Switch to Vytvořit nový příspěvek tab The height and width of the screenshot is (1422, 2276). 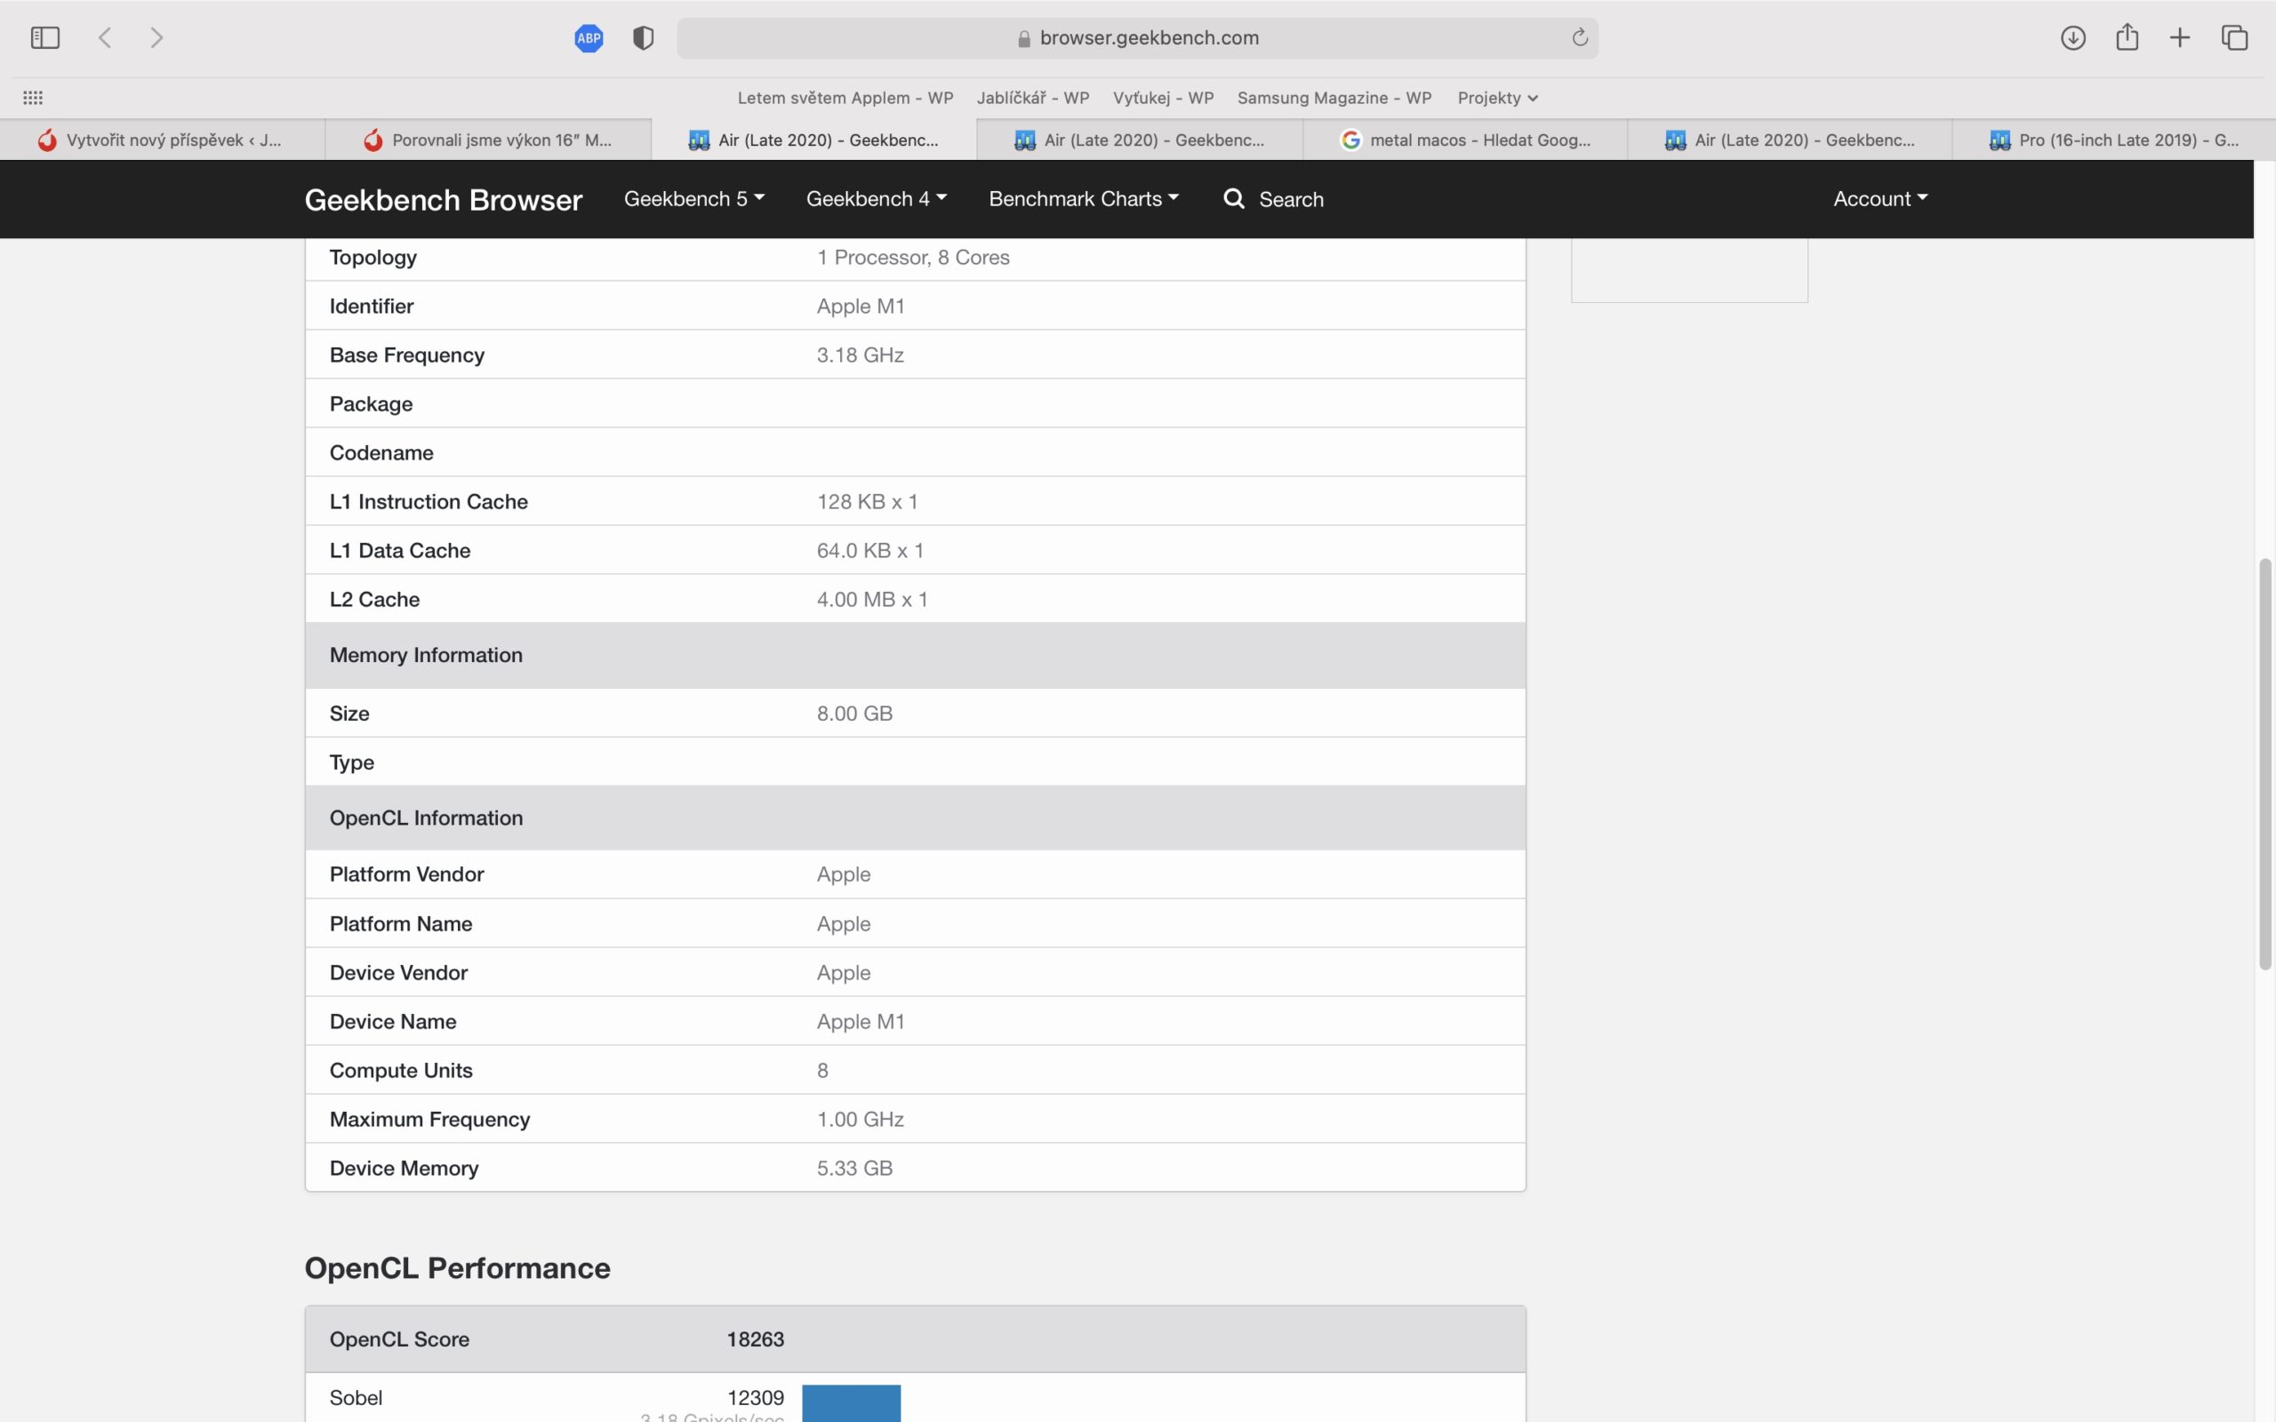[163, 140]
